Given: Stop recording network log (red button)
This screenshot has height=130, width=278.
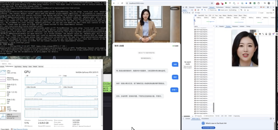Looking at the screenshot, I should coord(195,10).
